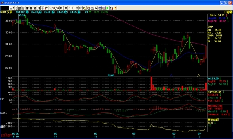The image size is (233, 139).
Task: Close the ezChart window
Action: (230, 3)
